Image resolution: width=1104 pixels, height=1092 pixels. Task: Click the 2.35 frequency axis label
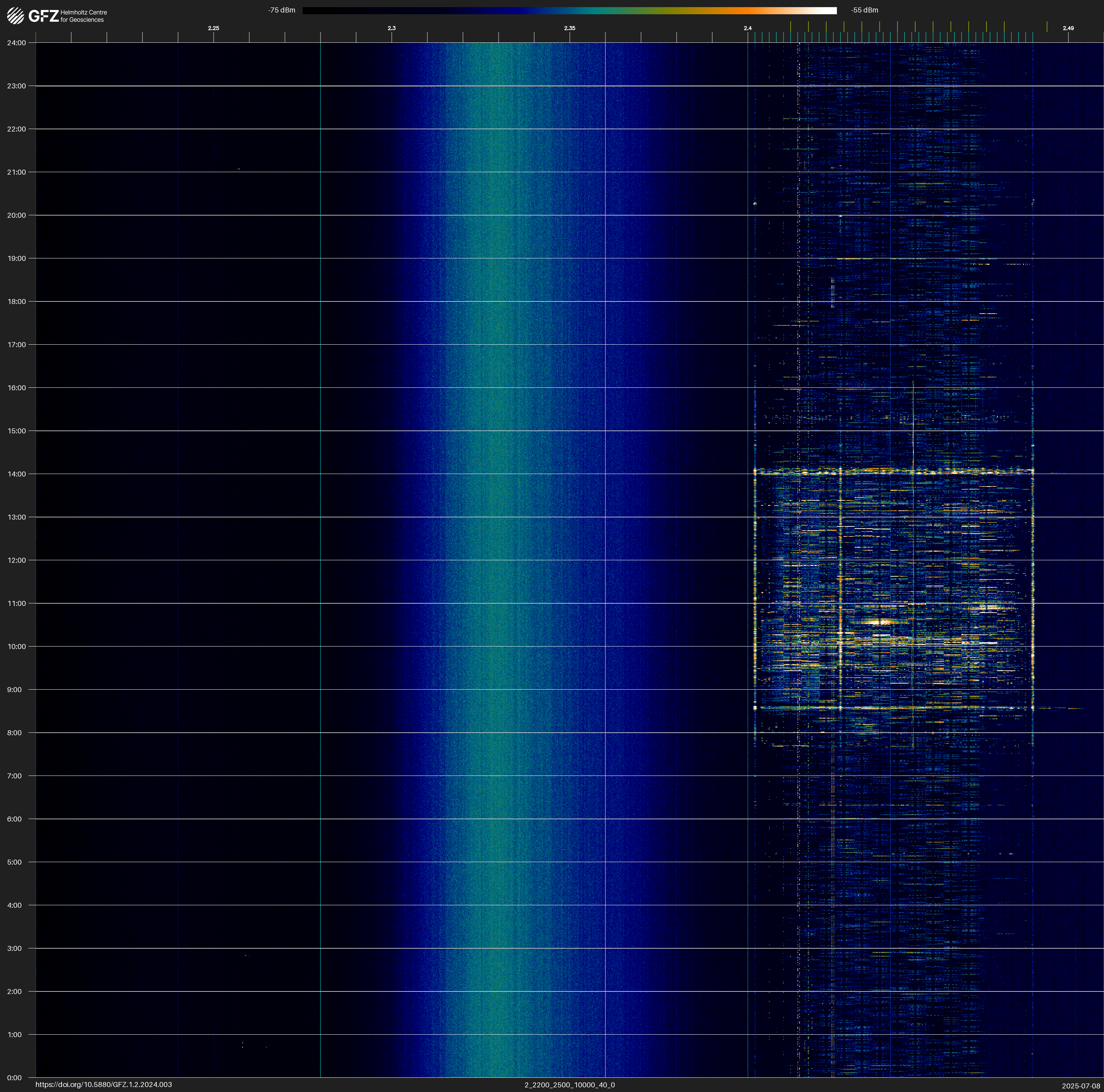click(569, 28)
